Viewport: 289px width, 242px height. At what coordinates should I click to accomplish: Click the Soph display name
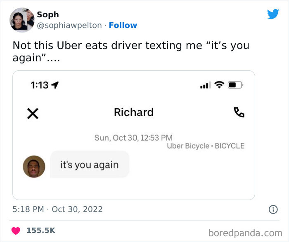[48, 14]
